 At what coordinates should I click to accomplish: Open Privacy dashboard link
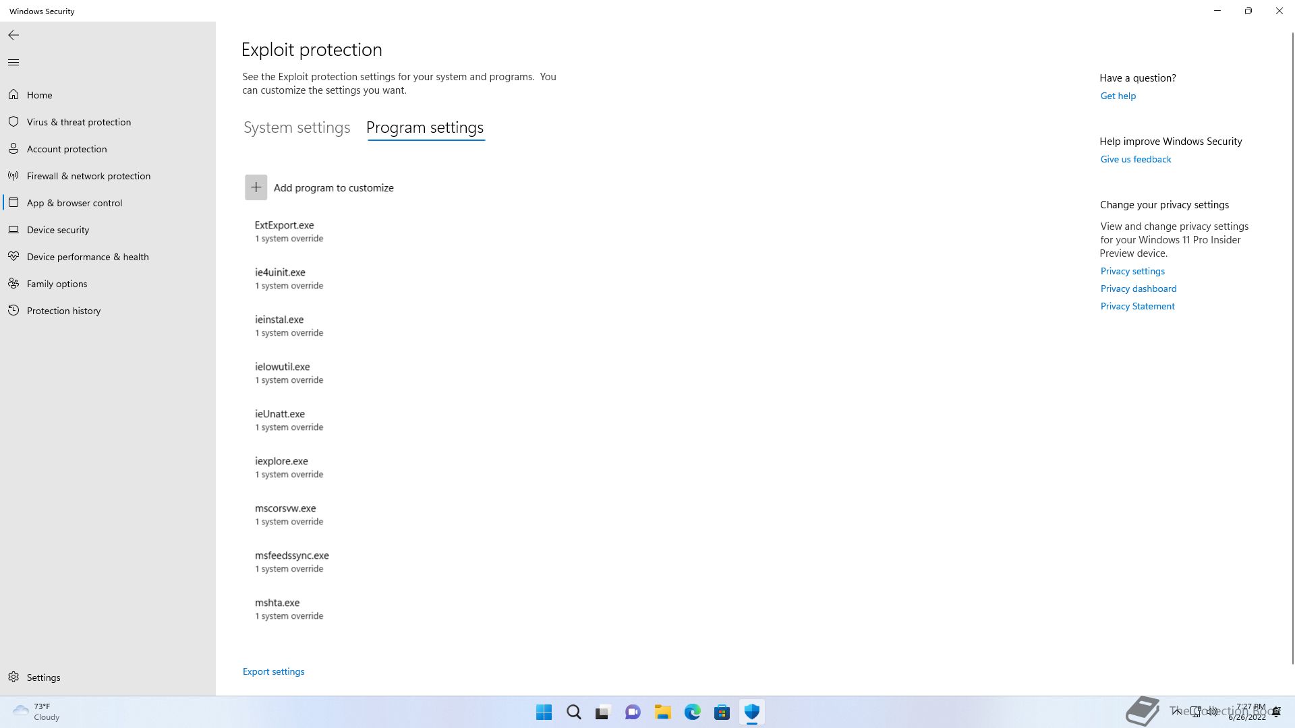pyautogui.click(x=1138, y=289)
